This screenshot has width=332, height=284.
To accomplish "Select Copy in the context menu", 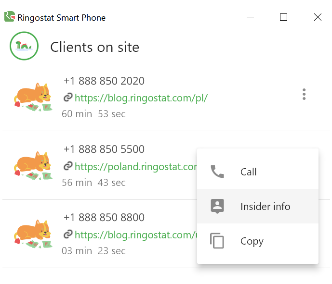I will (x=257, y=241).
